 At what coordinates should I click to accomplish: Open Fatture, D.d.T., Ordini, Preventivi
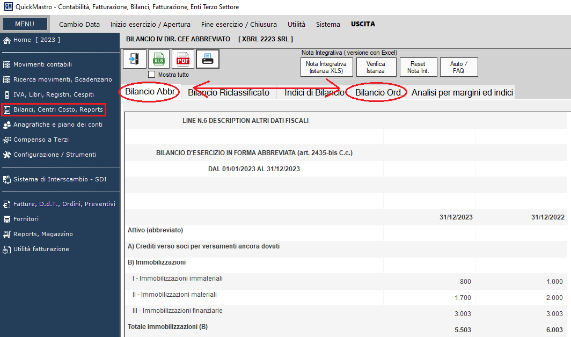64,204
